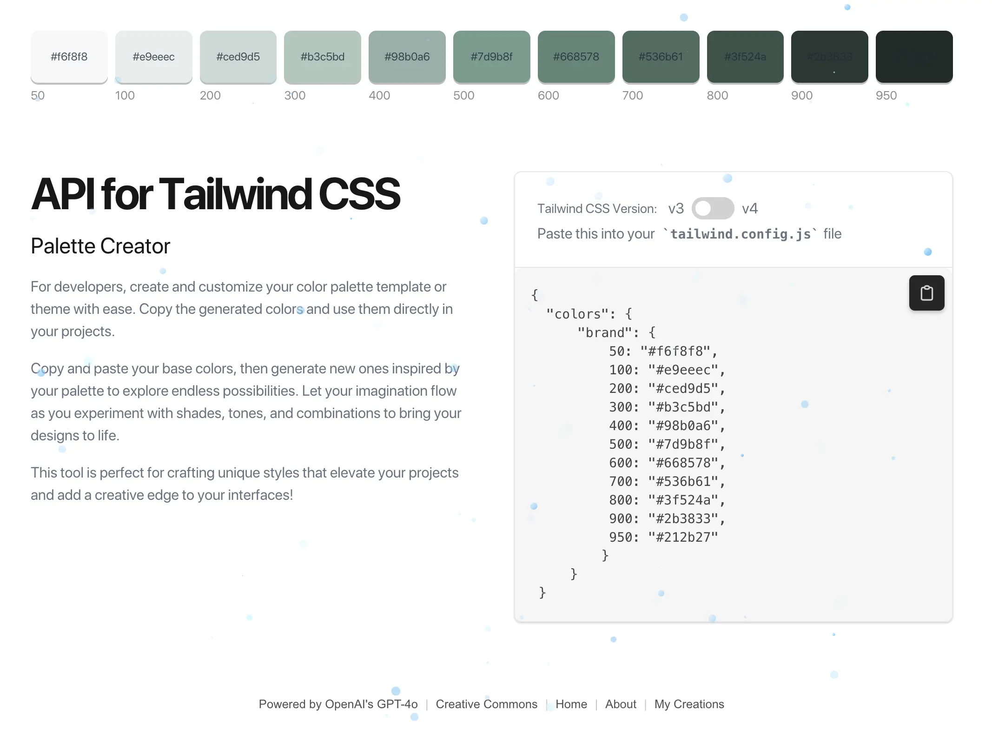
Task: Click the 200: "#ced9d5" code line
Action: click(x=667, y=388)
